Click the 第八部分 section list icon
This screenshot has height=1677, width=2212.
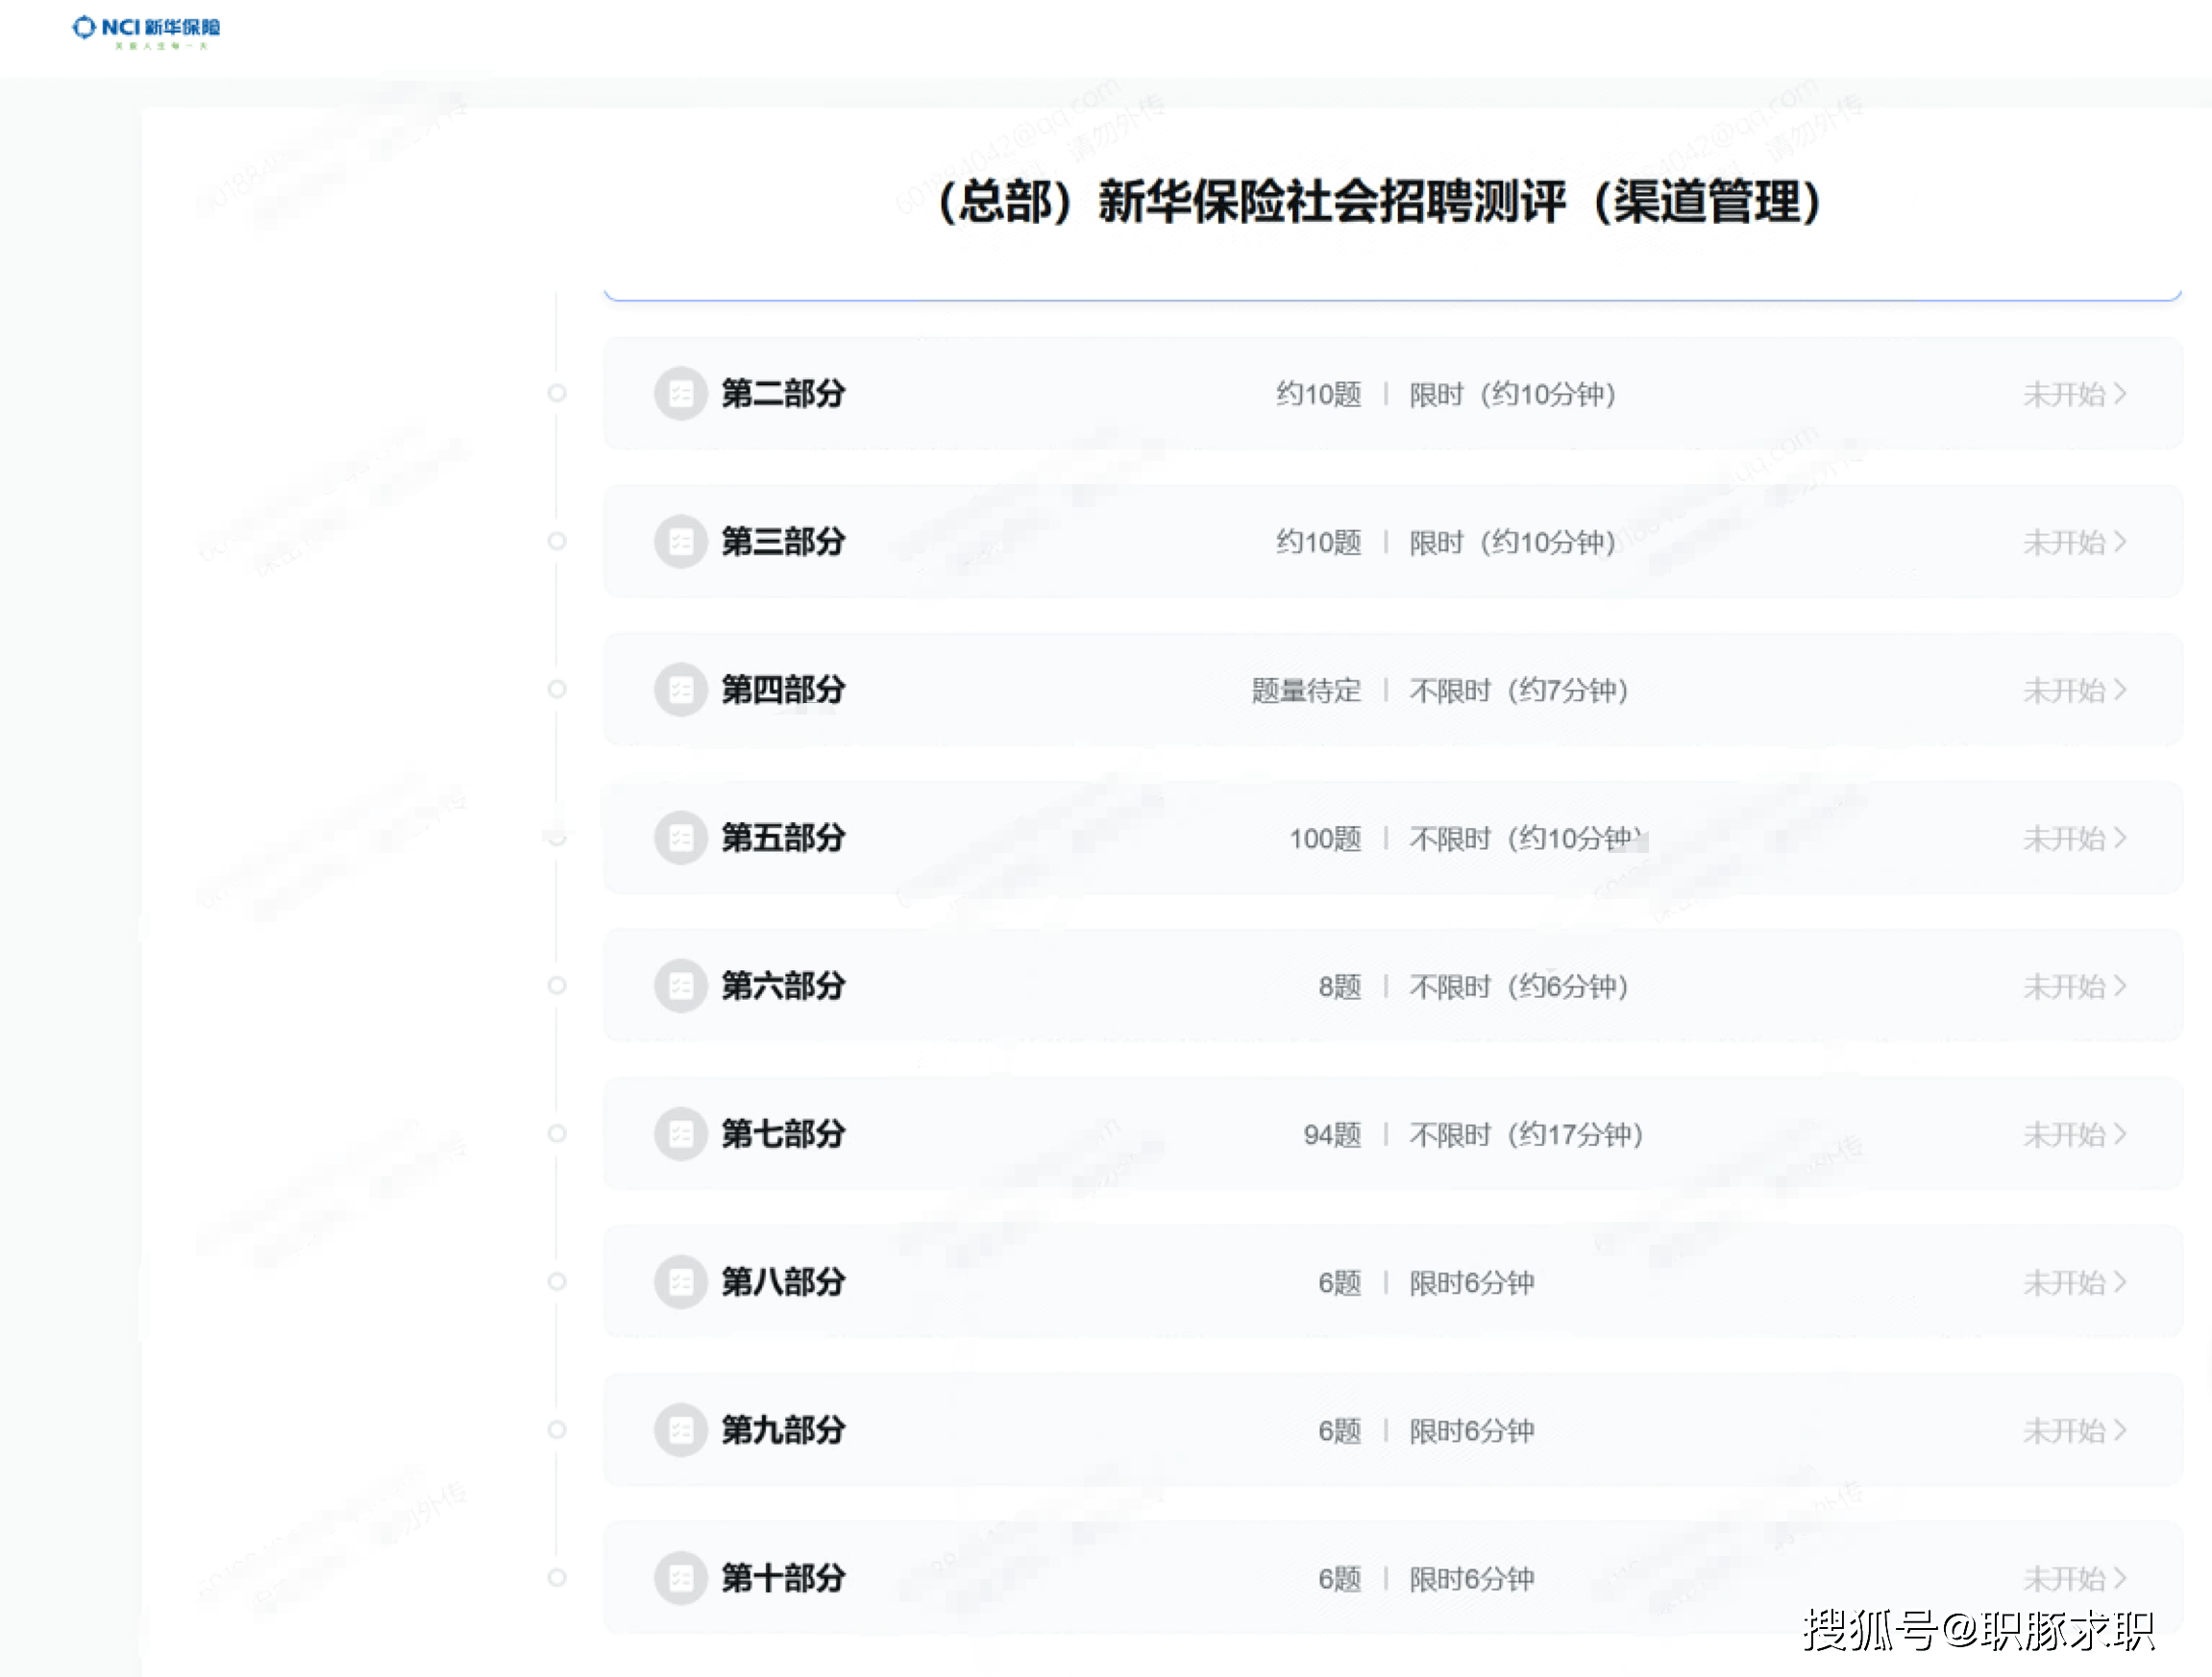(x=681, y=1281)
